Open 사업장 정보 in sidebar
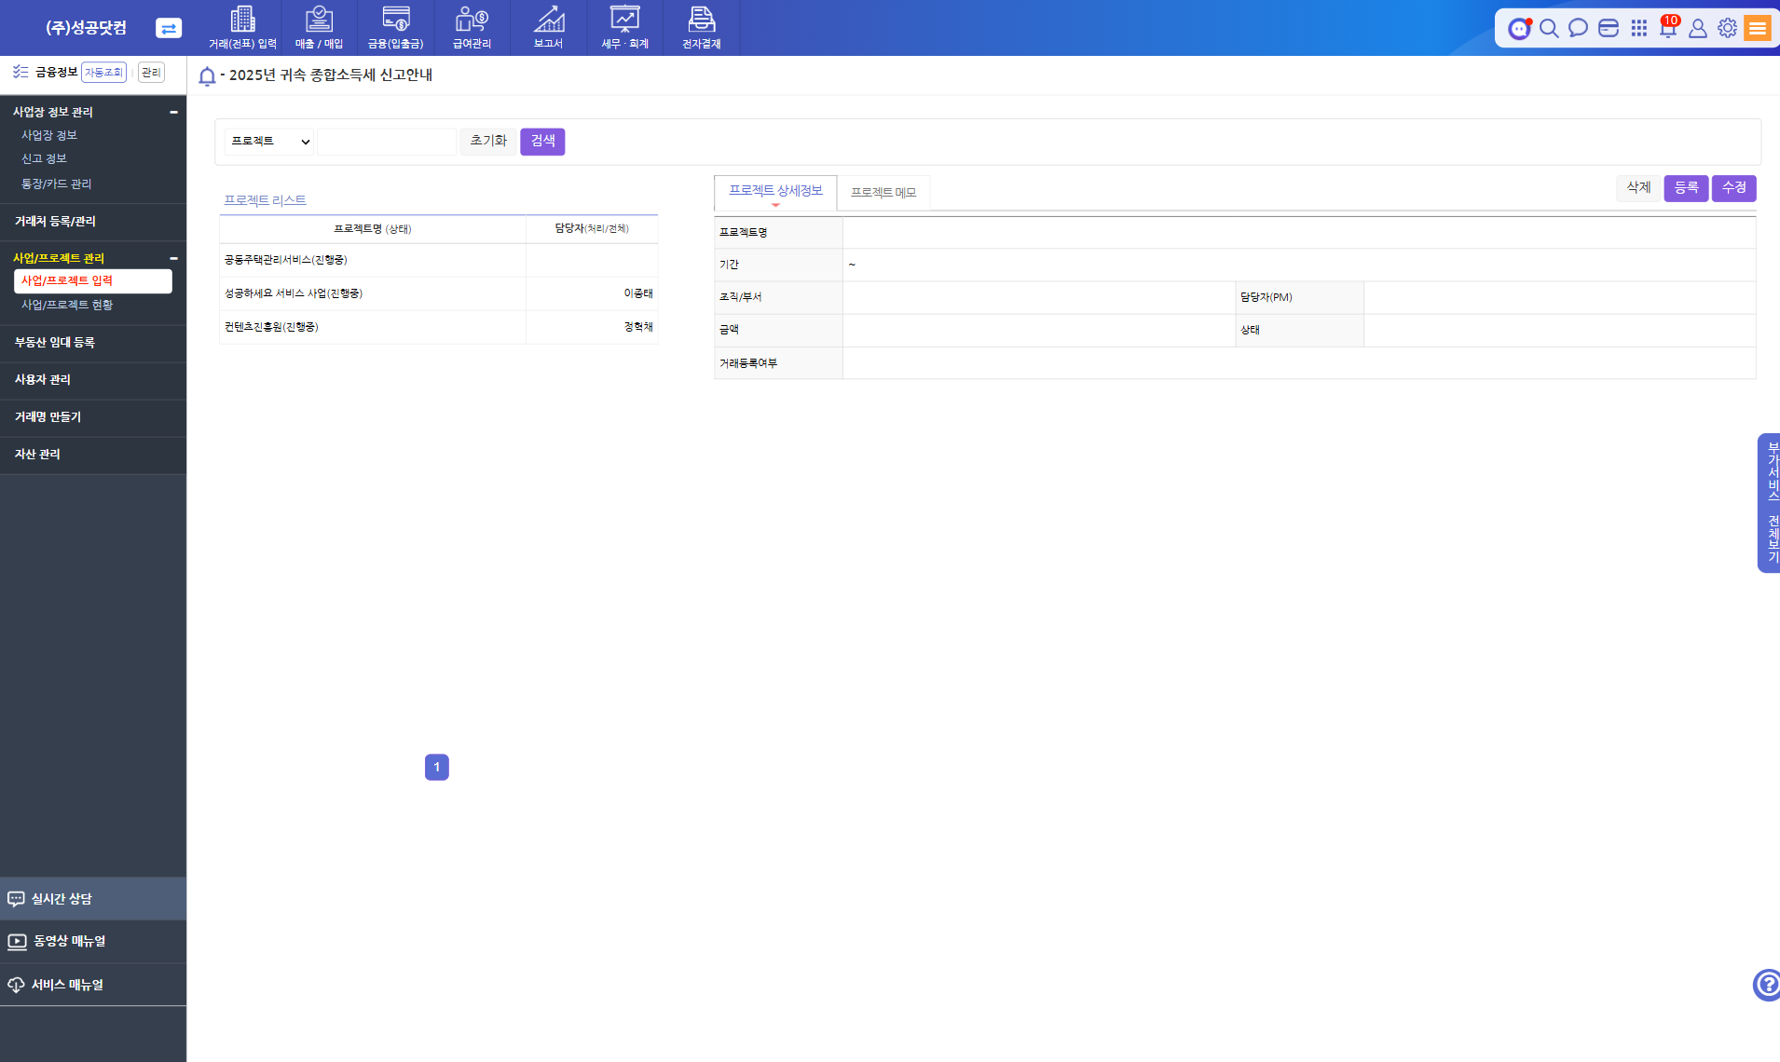Viewport: 1780px width, 1062px height. click(49, 136)
